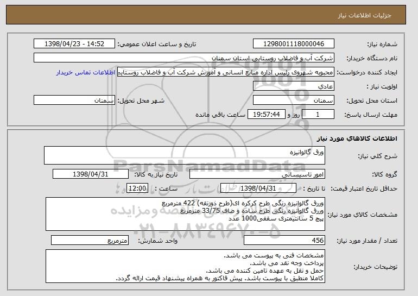This screenshot has width=418, height=296.
Task: Click the request creator field محبوبه شهروی
Action: pos(226,72)
